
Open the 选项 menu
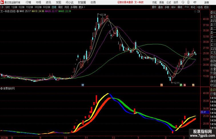176,2
